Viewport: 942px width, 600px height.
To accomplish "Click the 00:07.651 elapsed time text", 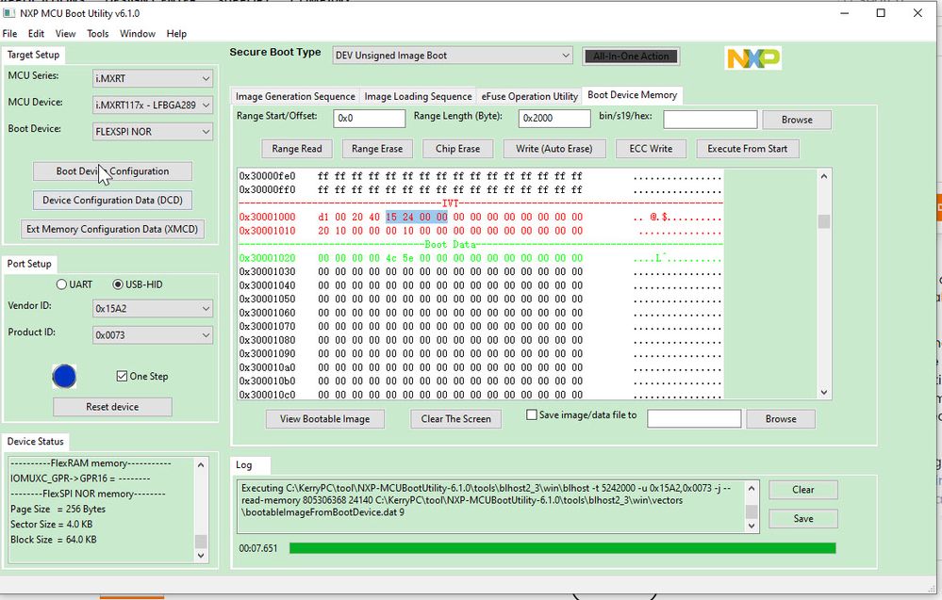I will tap(258, 548).
